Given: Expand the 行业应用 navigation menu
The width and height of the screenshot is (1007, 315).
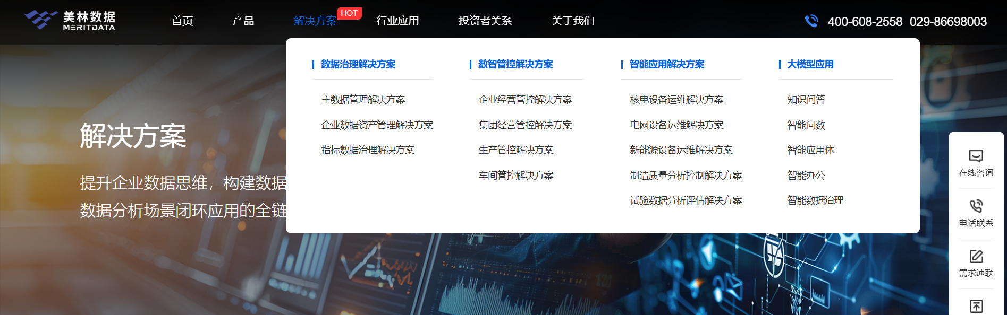Looking at the screenshot, I should point(397,21).
